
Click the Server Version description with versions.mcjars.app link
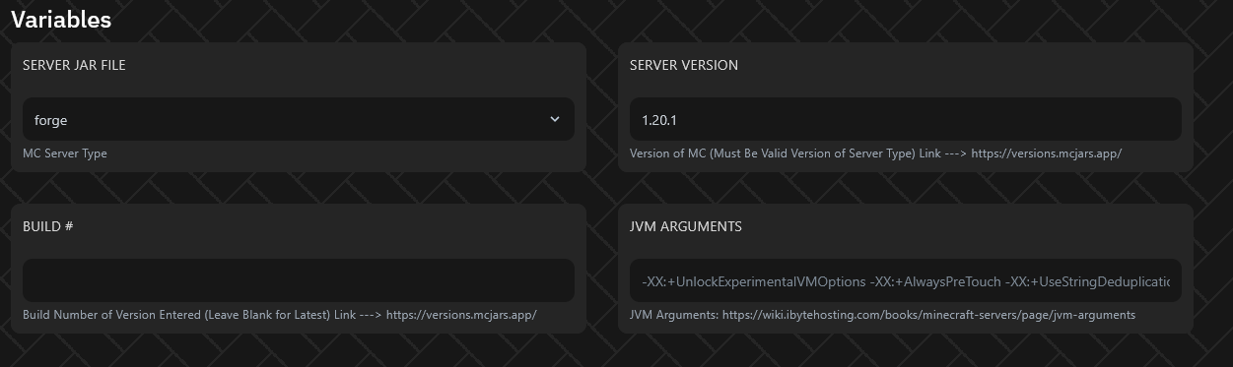[875, 153]
